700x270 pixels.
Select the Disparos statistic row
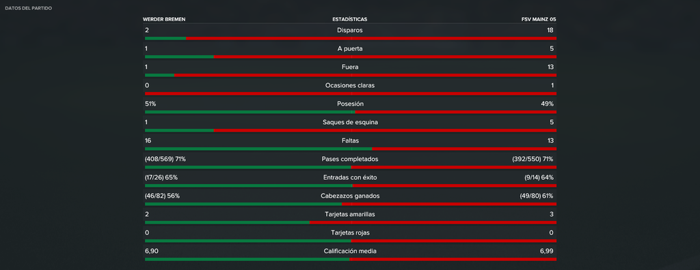[349, 33]
